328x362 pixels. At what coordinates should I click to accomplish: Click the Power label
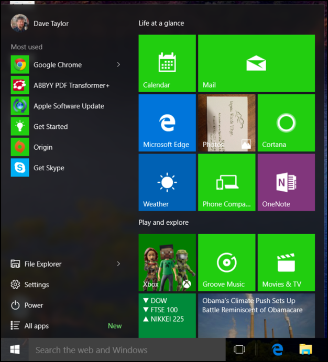coord(34,305)
